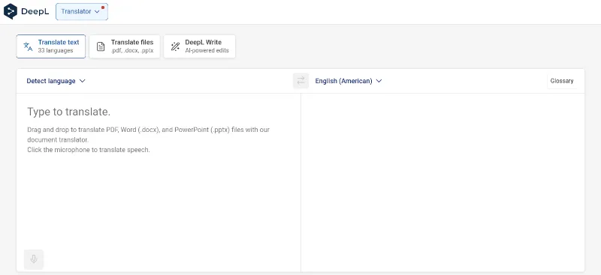Image resolution: width=601 pixels, height=275 pixels.
Task: Click the swap languages arrows icon
Action: [301, 81]
